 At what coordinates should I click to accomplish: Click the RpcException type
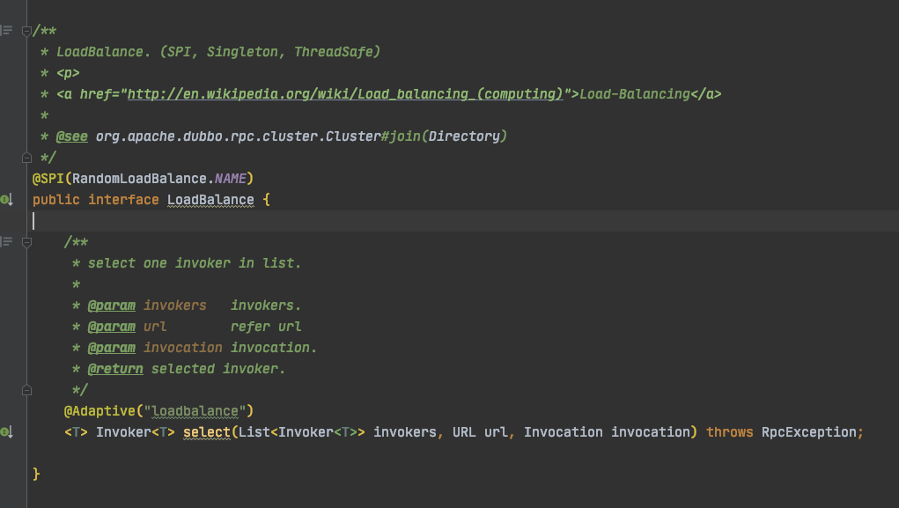(809, 431)
